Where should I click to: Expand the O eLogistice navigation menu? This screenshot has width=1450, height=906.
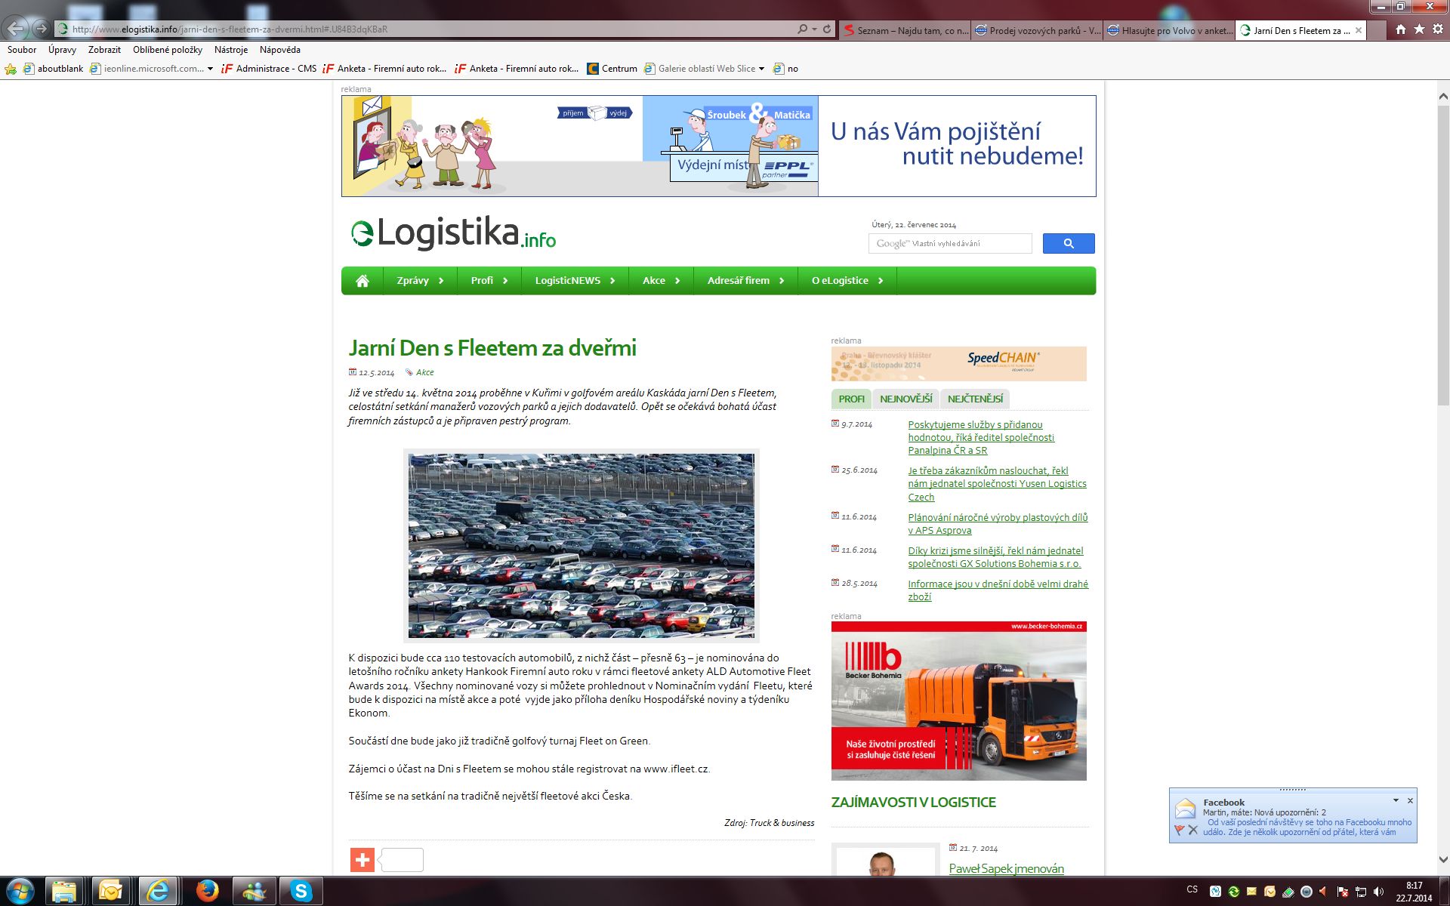point(847,281)
